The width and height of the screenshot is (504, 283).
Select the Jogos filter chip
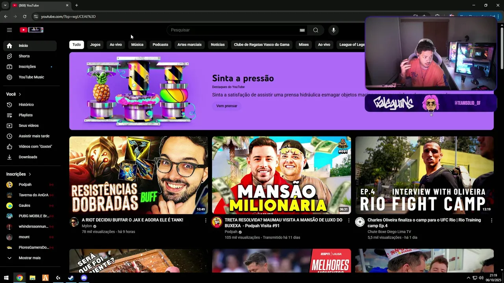click(95, 45)
